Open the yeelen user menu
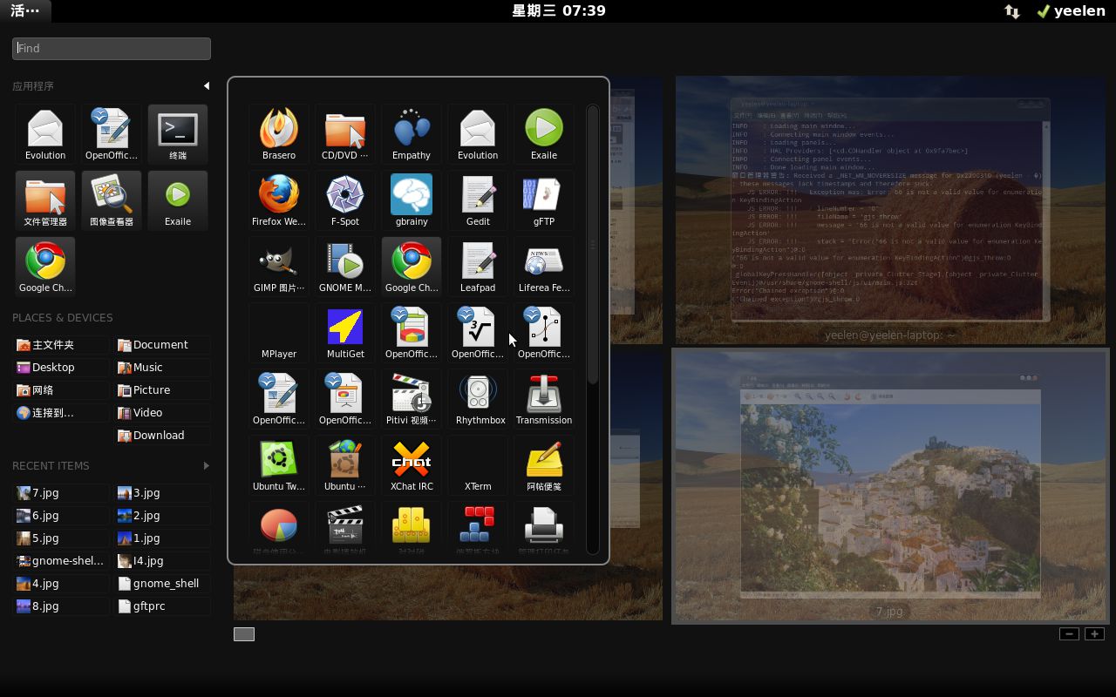 1071,10
